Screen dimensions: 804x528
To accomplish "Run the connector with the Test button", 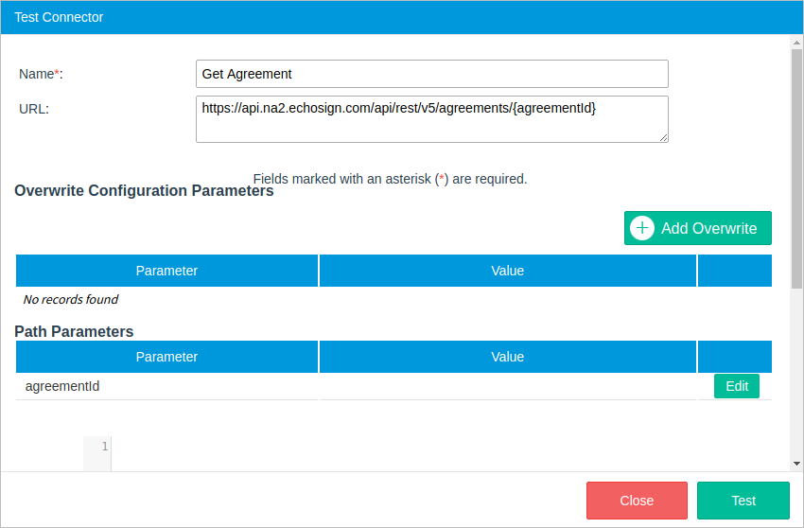I will point(743,501).
